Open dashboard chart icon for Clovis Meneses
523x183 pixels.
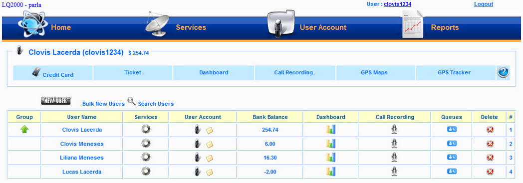(x=331, y=144)
